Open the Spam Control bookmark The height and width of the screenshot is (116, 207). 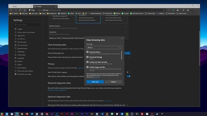click(182, 14)
